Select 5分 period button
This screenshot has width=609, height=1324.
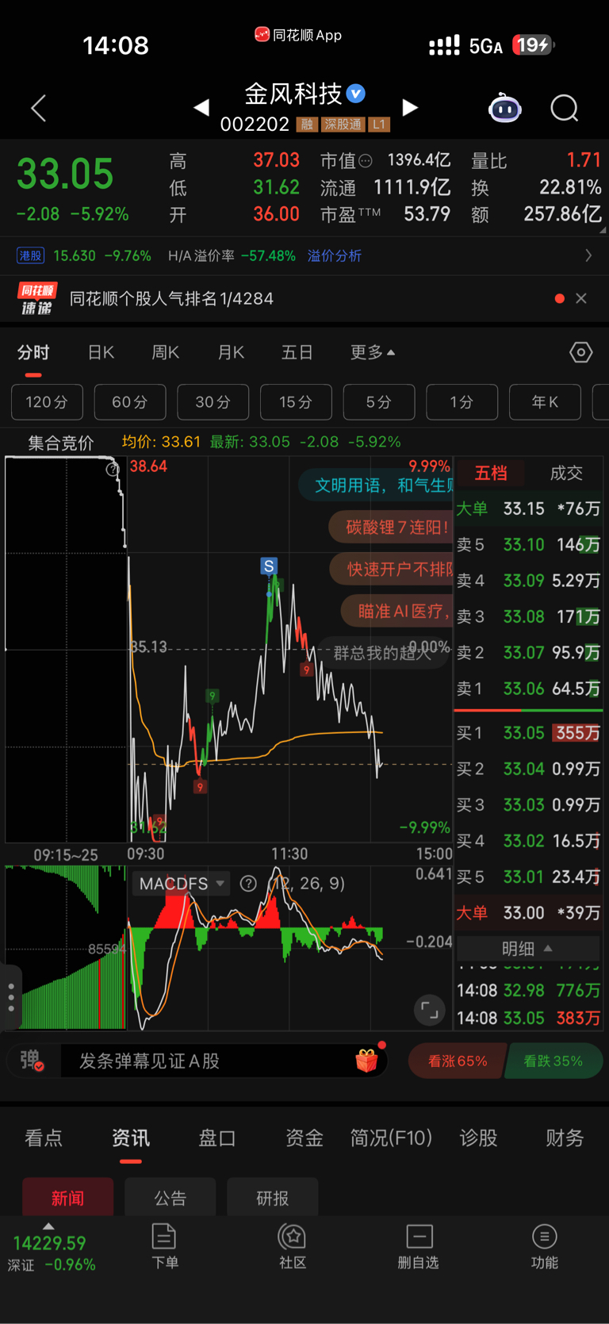pos(379,402)
